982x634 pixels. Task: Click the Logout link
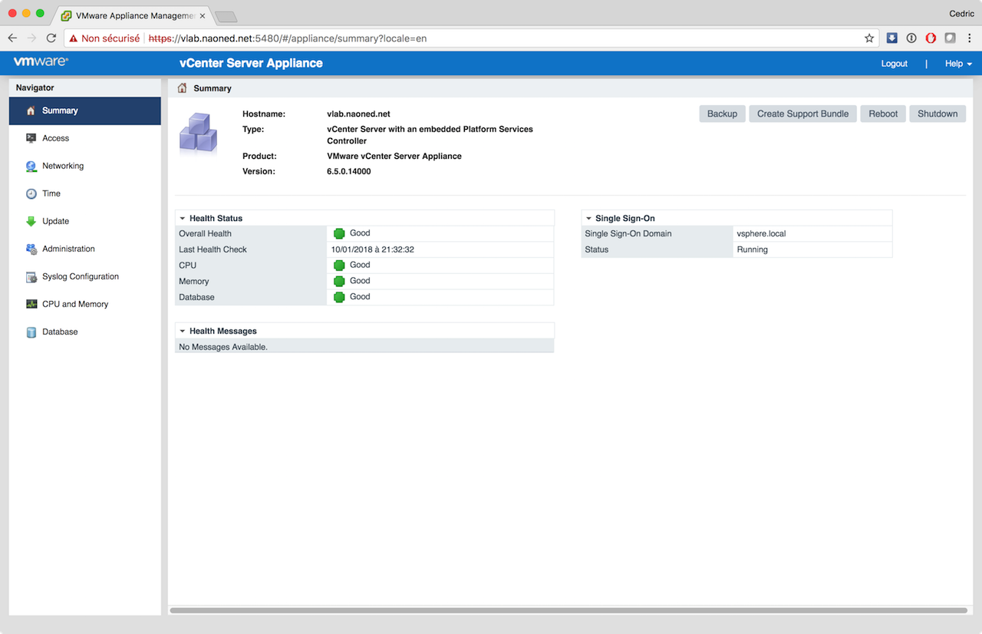pyautogui.click(x=894, y=64)
